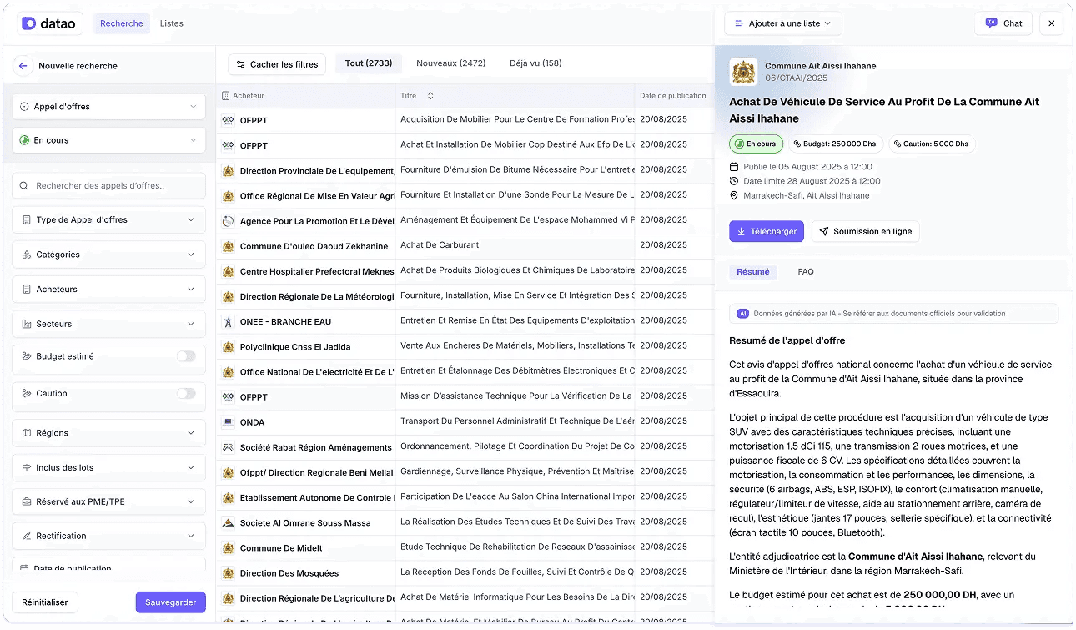Open Ajouter à une liste dropdown
This screenshot has height=630, width=1076.
point(782,23)
